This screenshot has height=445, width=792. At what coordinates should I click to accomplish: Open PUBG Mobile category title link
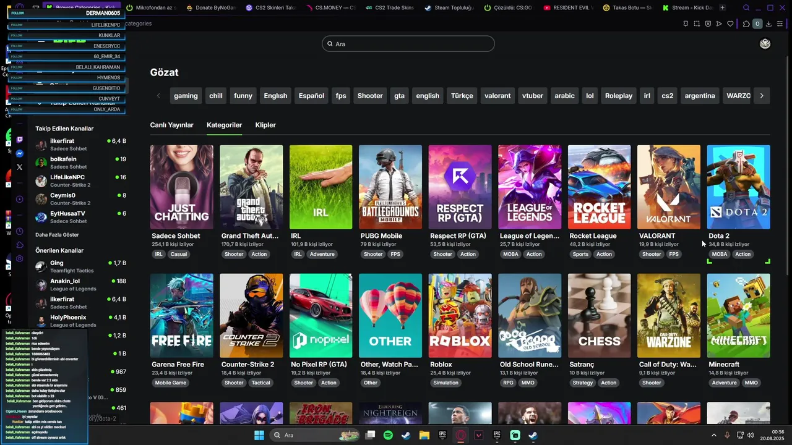coord(381,236)
